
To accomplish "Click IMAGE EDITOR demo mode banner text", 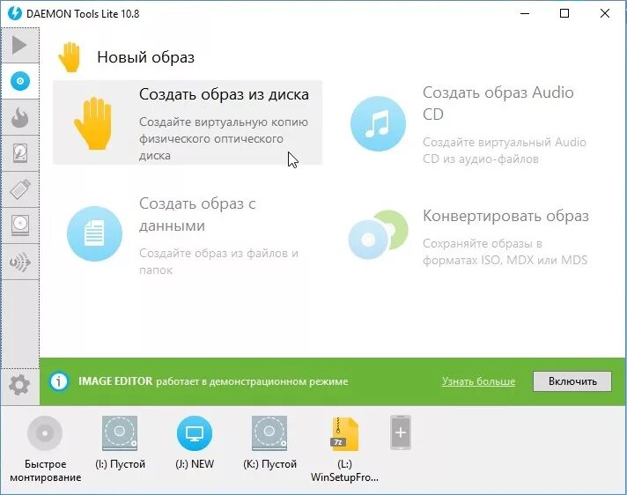I will pos(213,381).
